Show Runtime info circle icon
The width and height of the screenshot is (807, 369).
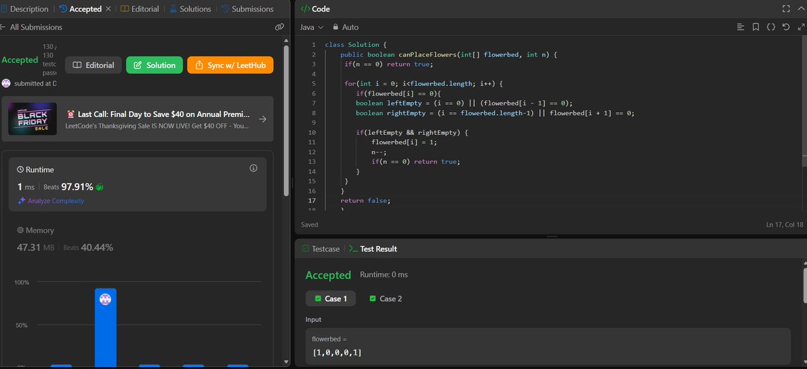pos(254,168)
